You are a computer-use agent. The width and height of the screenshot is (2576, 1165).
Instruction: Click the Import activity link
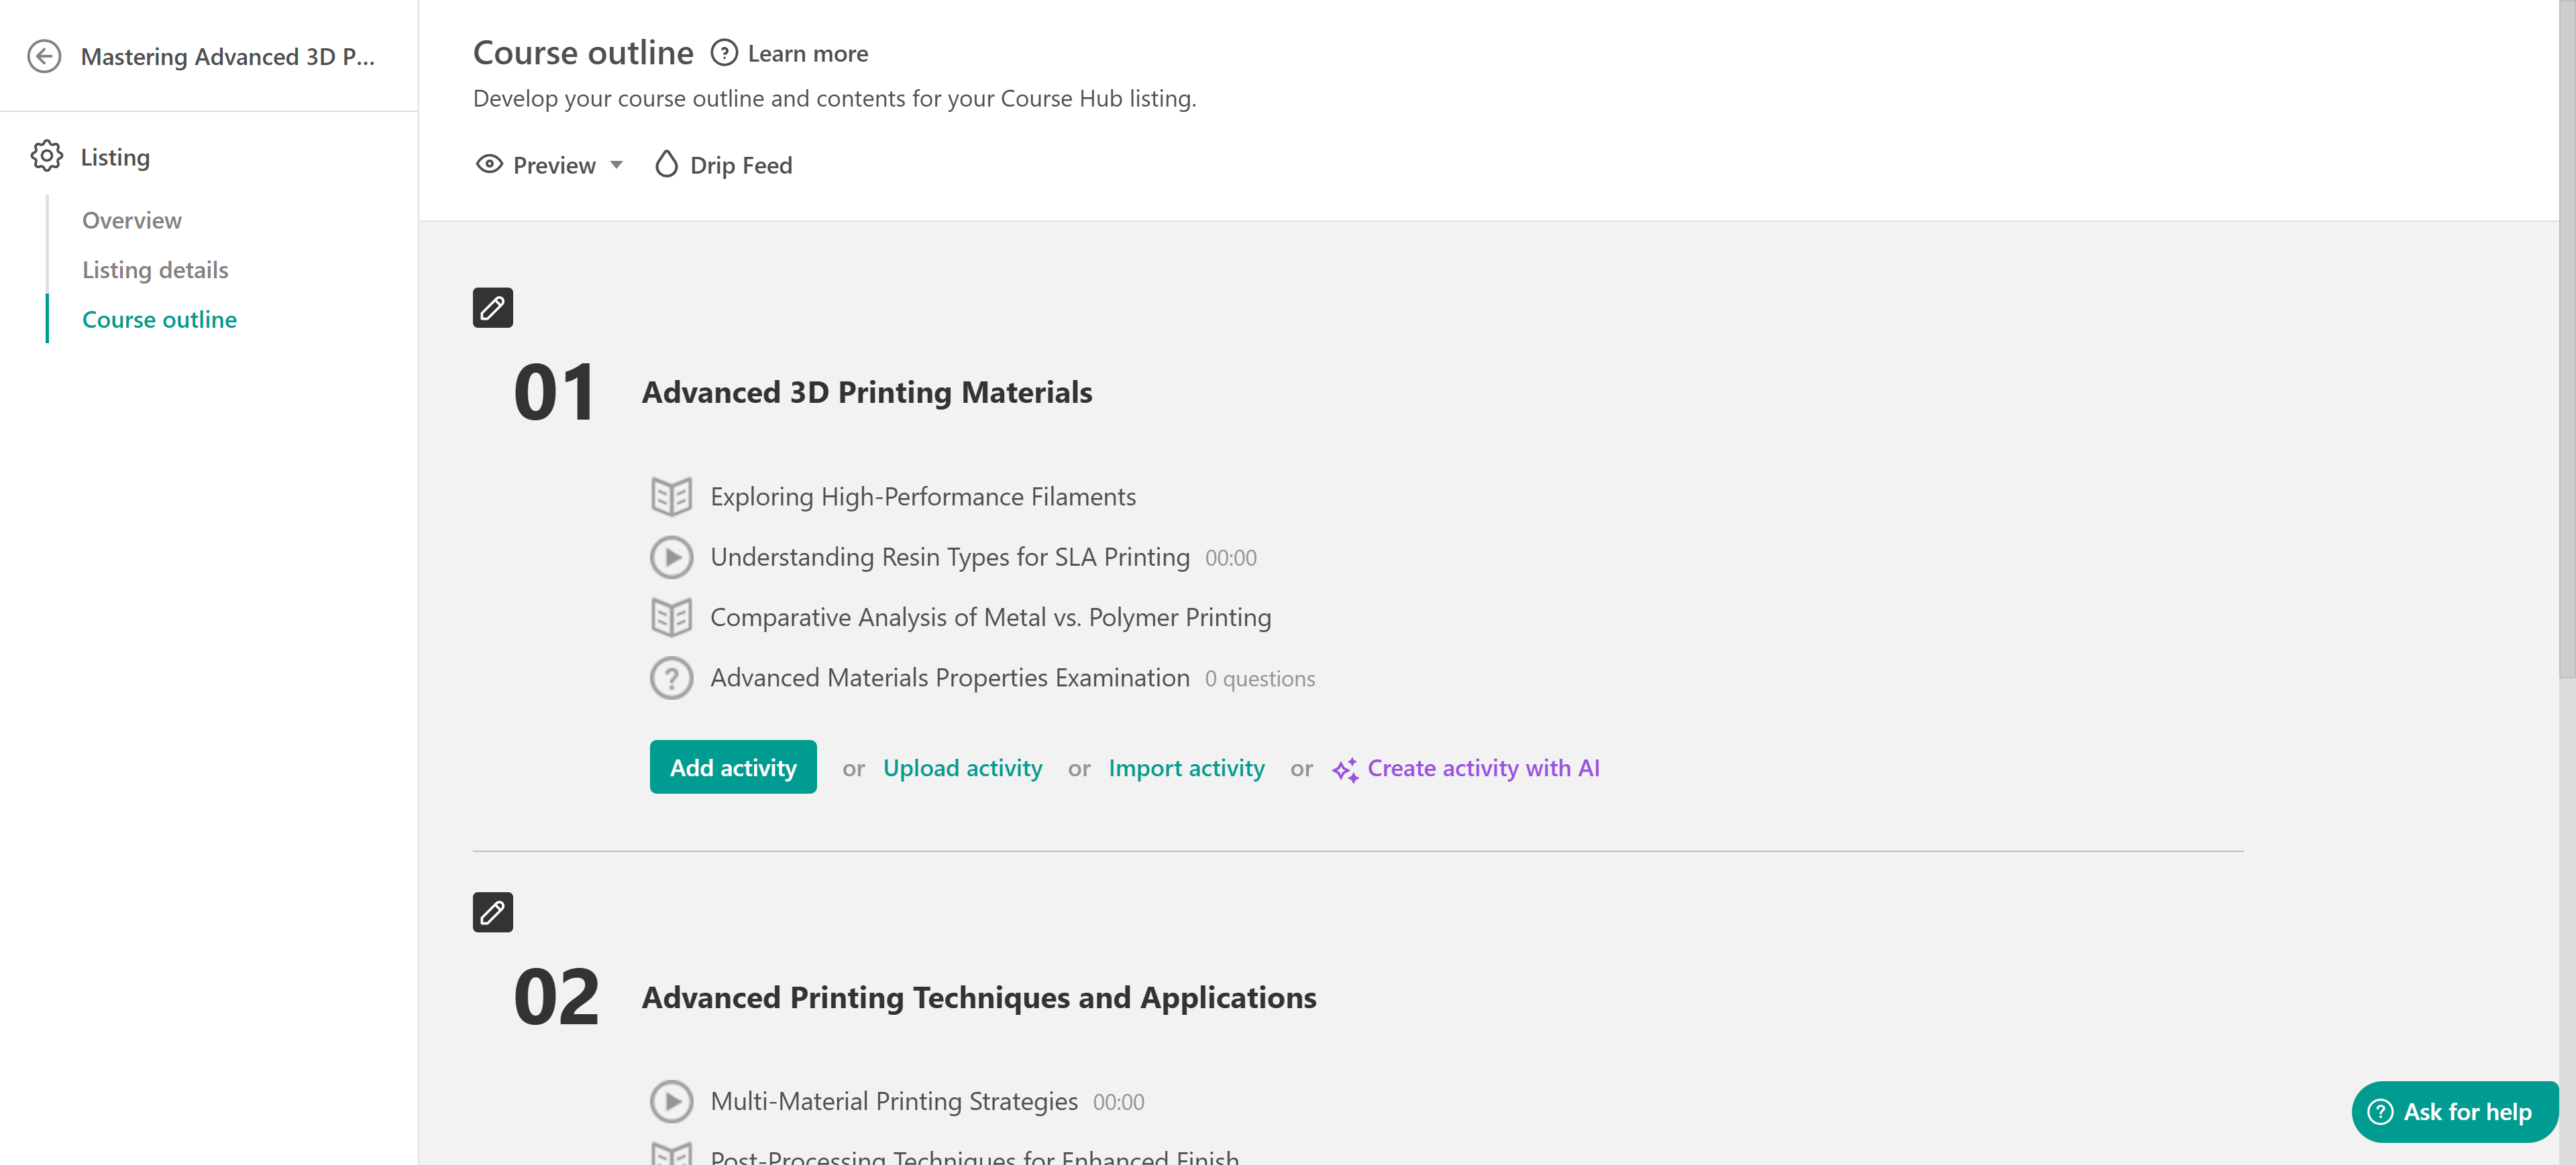pos(1186,768)
